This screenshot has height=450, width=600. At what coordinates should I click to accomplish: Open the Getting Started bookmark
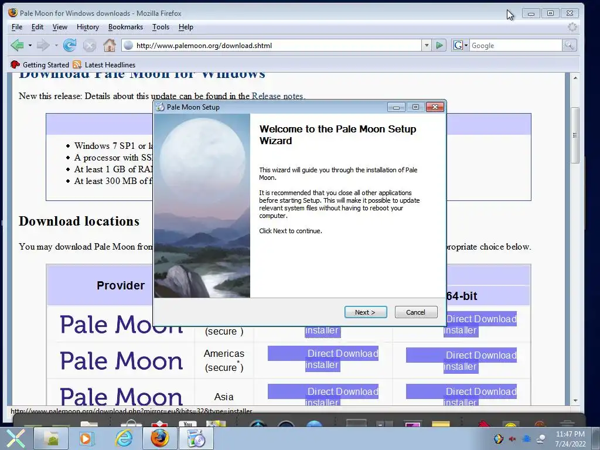[x=40, y=64]
